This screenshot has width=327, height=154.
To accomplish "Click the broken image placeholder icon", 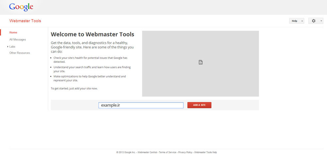I will [200, 62].
